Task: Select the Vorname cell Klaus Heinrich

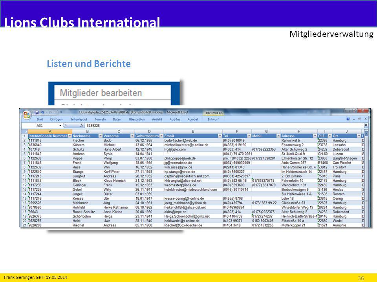Action: click(114, 181)
